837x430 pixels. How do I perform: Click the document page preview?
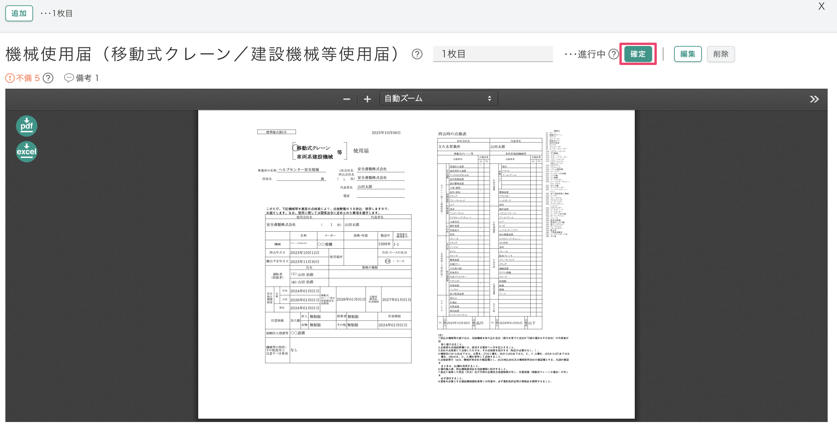click(416, 264)
